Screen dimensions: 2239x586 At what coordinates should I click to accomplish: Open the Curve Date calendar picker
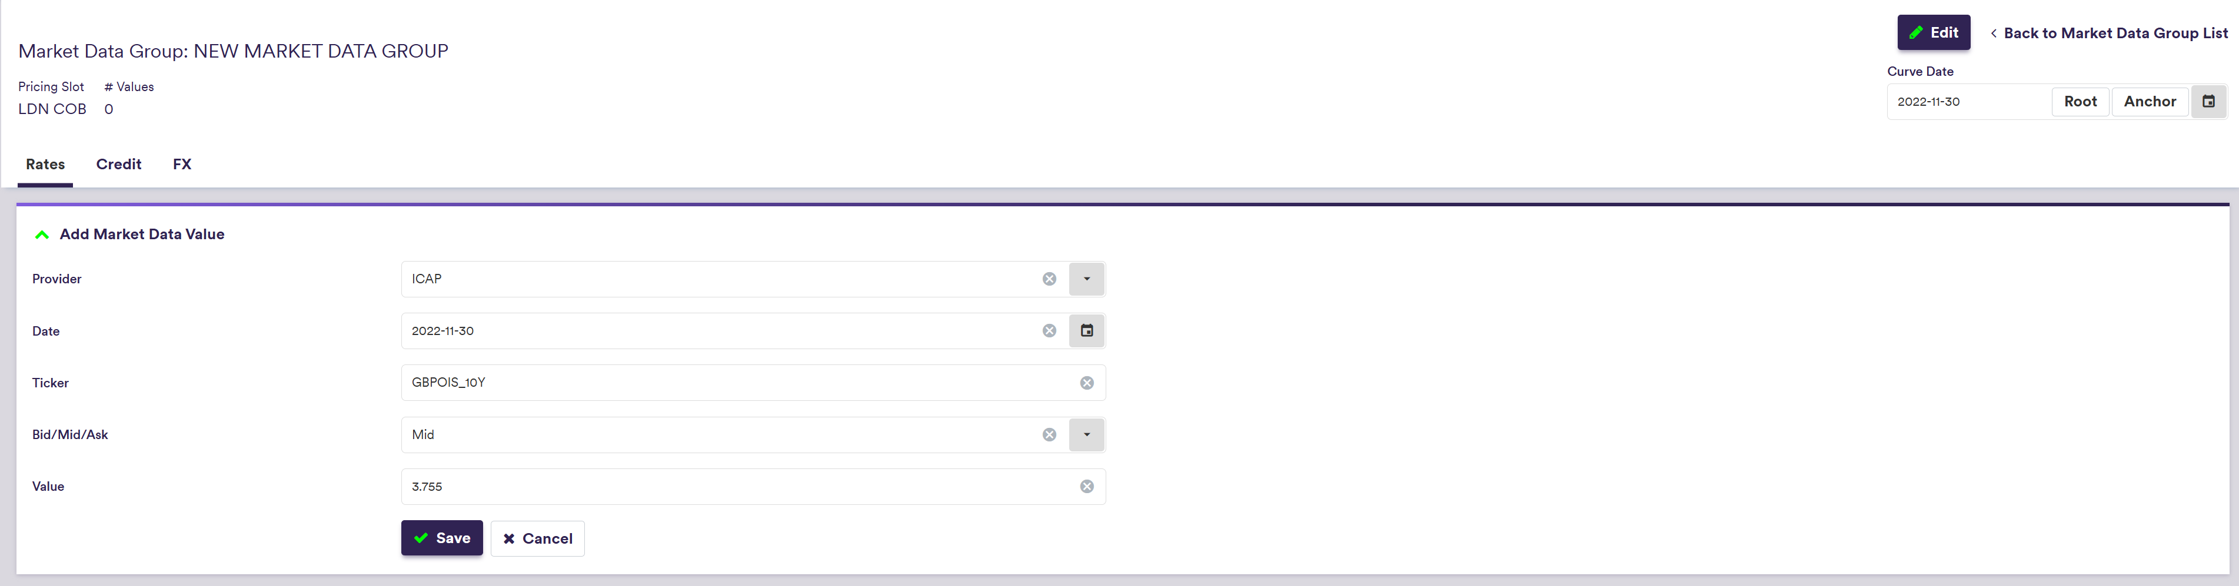[2208, 102]
